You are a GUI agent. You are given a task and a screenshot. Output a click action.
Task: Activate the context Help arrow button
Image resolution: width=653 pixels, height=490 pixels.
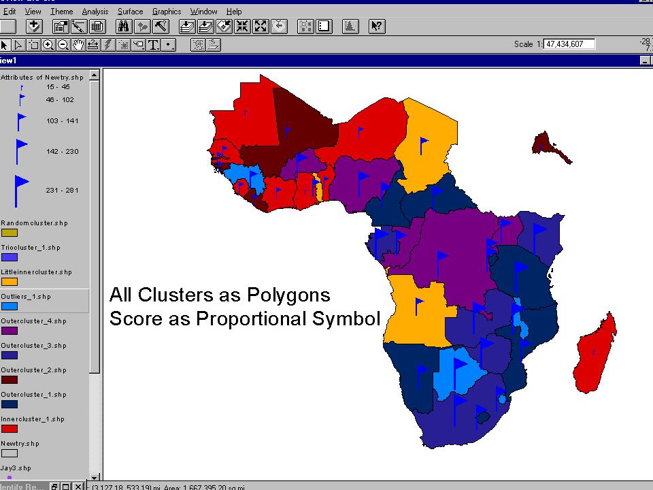[377, 27]
